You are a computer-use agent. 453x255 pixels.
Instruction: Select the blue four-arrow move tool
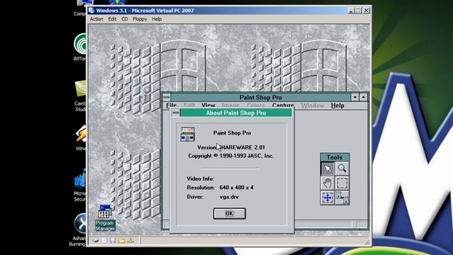pos(328,198)
